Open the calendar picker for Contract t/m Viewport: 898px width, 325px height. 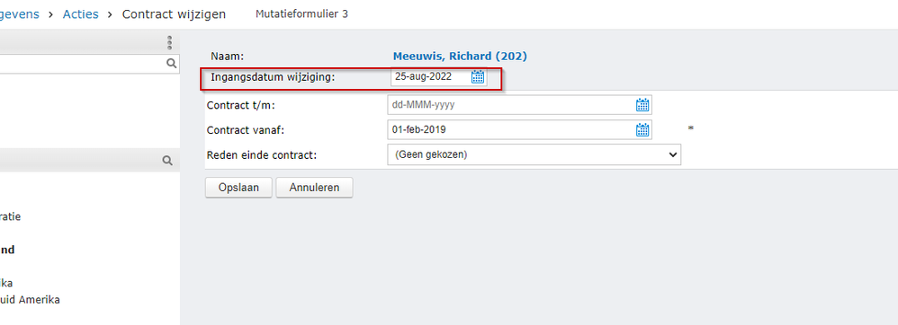point(642,105)
